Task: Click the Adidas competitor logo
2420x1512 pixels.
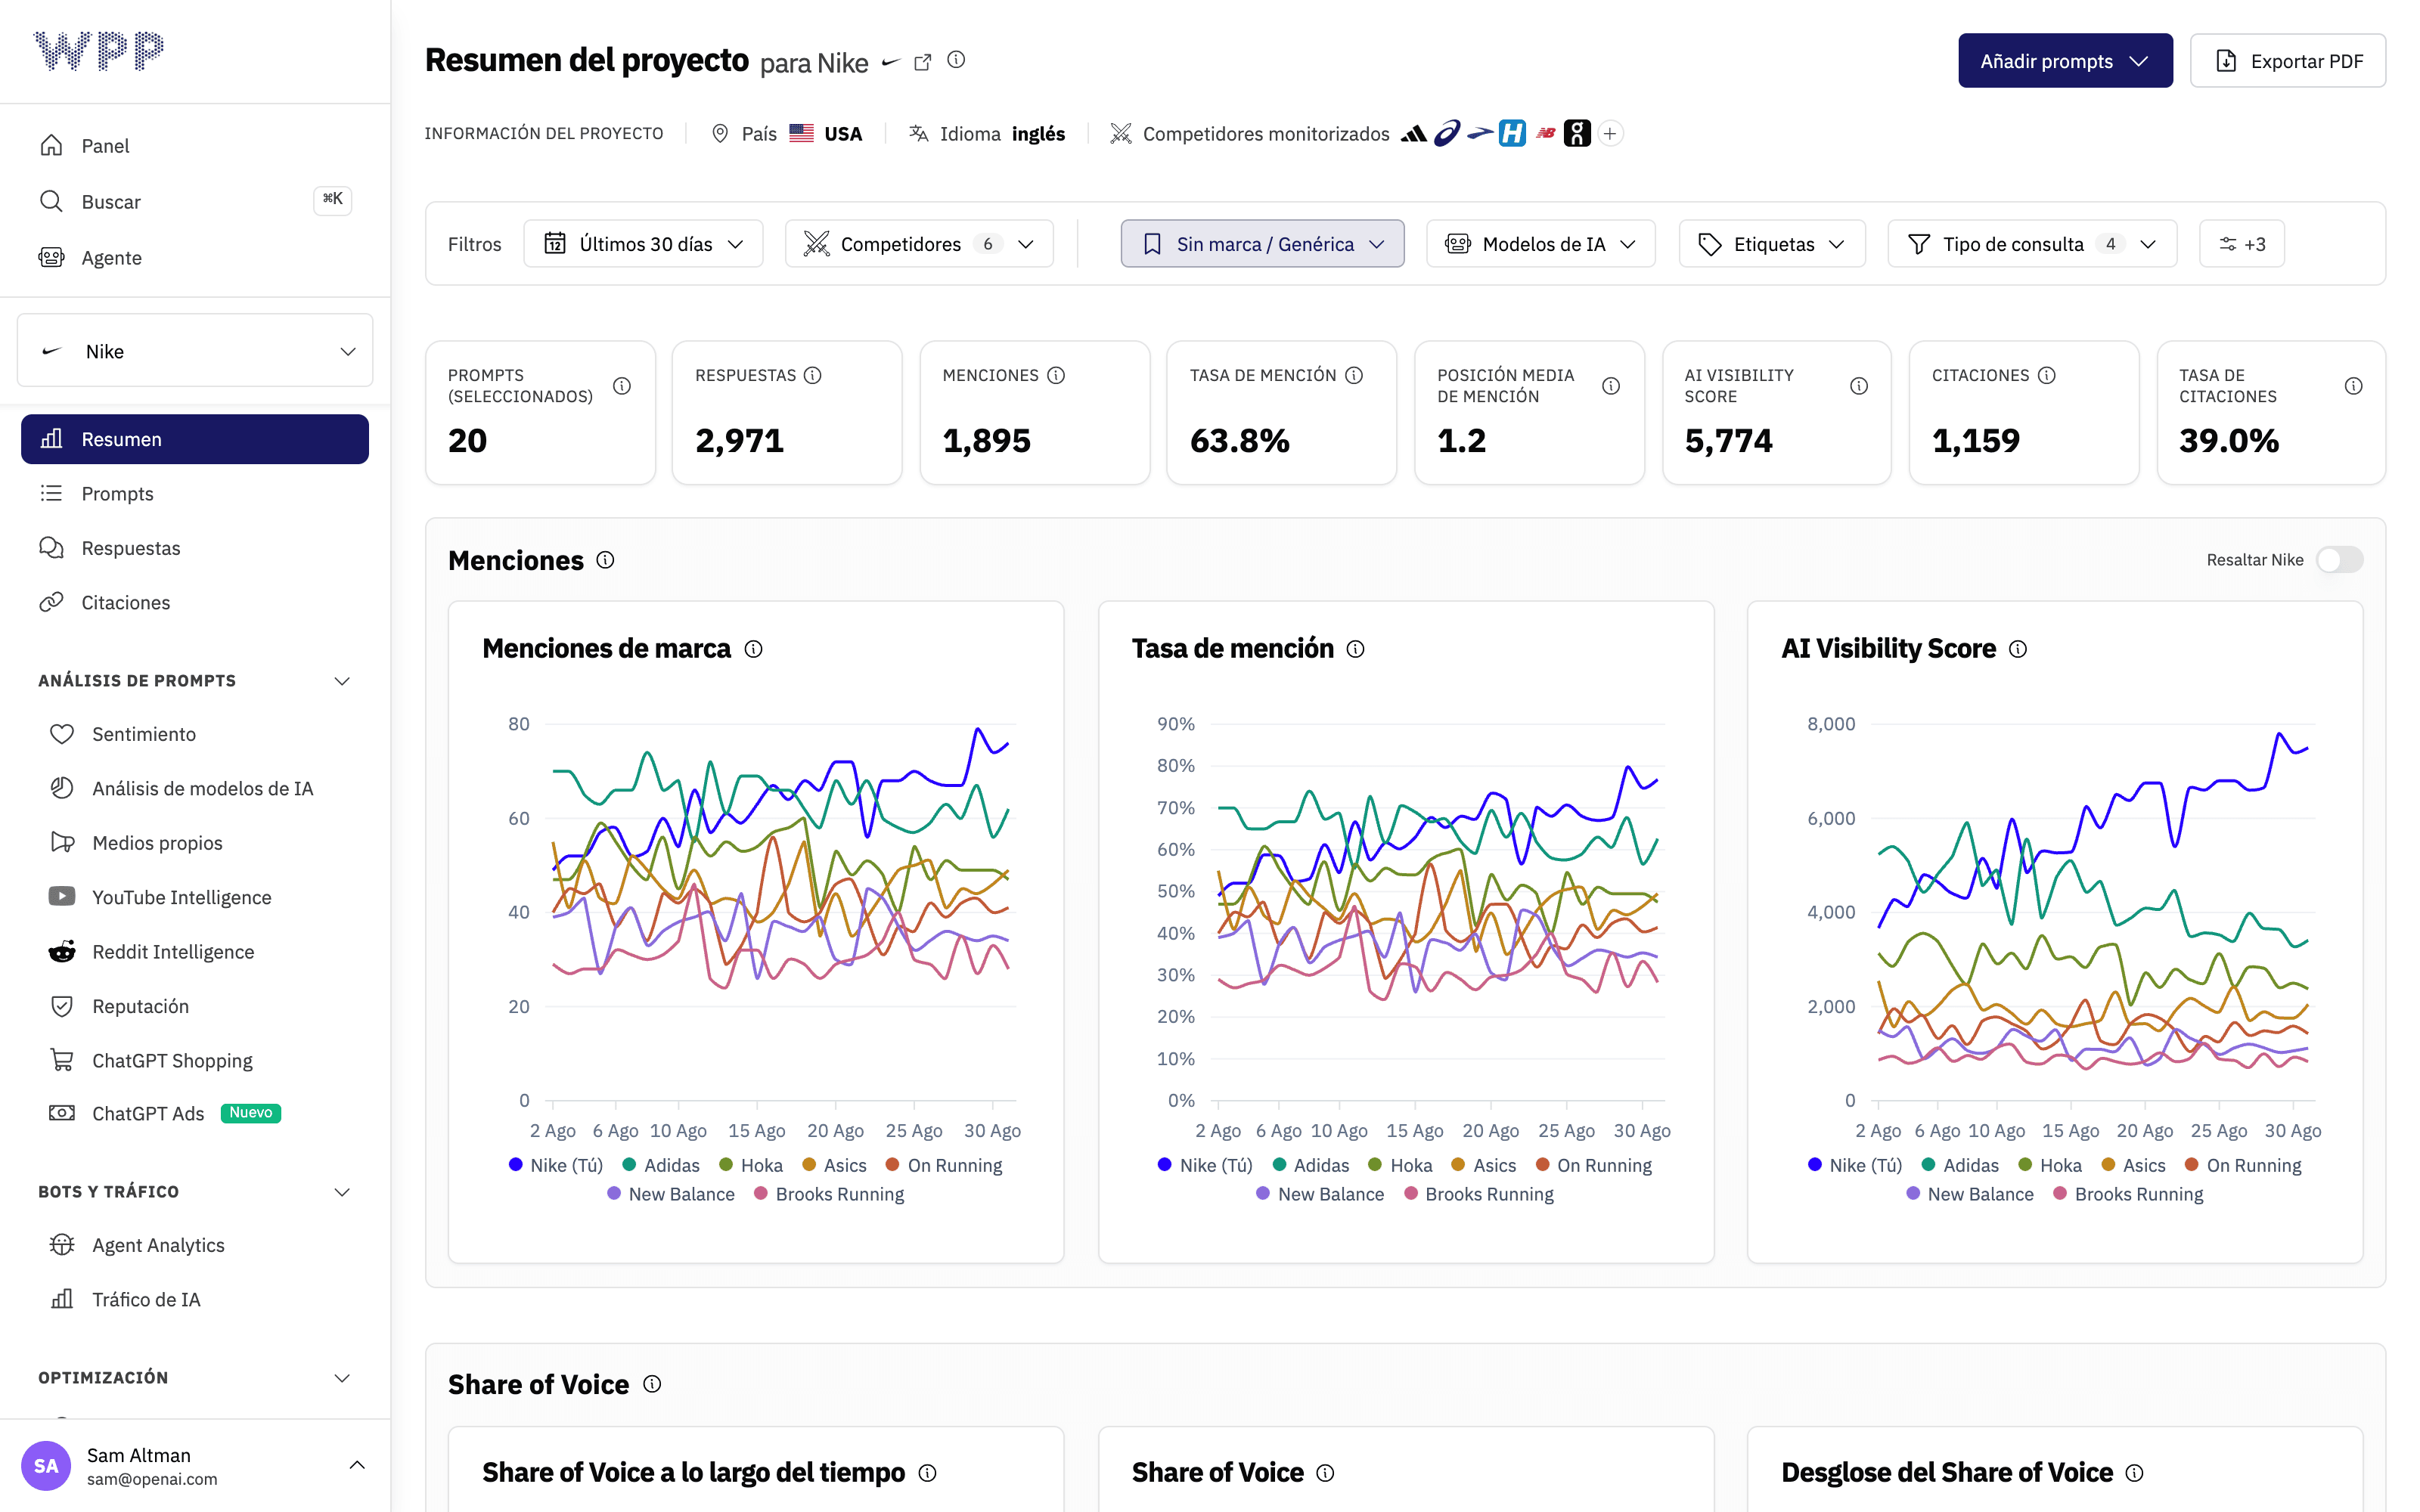Action: (x=1413, y=133)
